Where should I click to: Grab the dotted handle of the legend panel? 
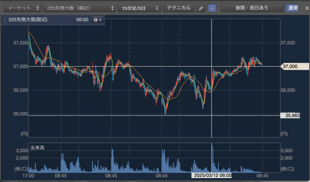(x=5, y=20)
